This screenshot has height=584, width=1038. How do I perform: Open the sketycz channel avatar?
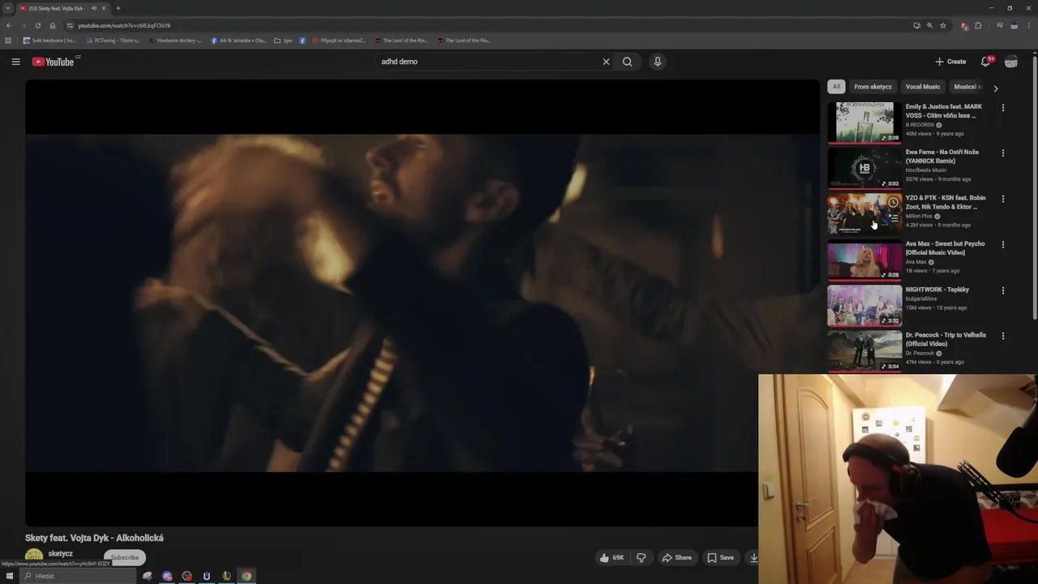click(x=34, y=556)
